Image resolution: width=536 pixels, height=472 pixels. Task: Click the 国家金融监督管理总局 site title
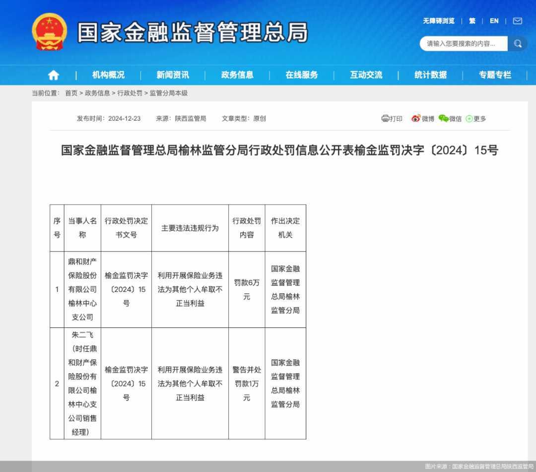193,32
